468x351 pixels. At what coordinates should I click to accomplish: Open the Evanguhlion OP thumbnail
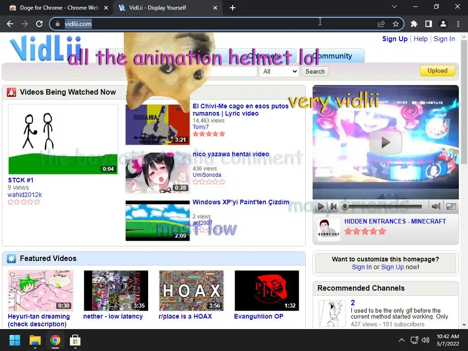coord(267,290)
